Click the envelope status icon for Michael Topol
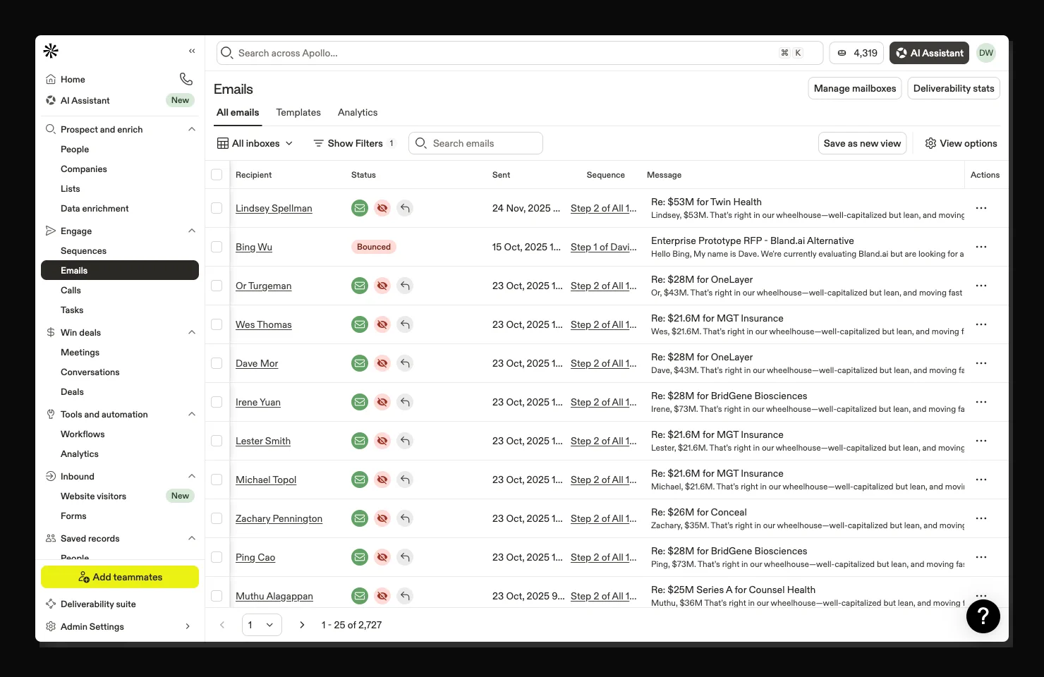Screen dimensions: 1044x677 click(360, 480)
